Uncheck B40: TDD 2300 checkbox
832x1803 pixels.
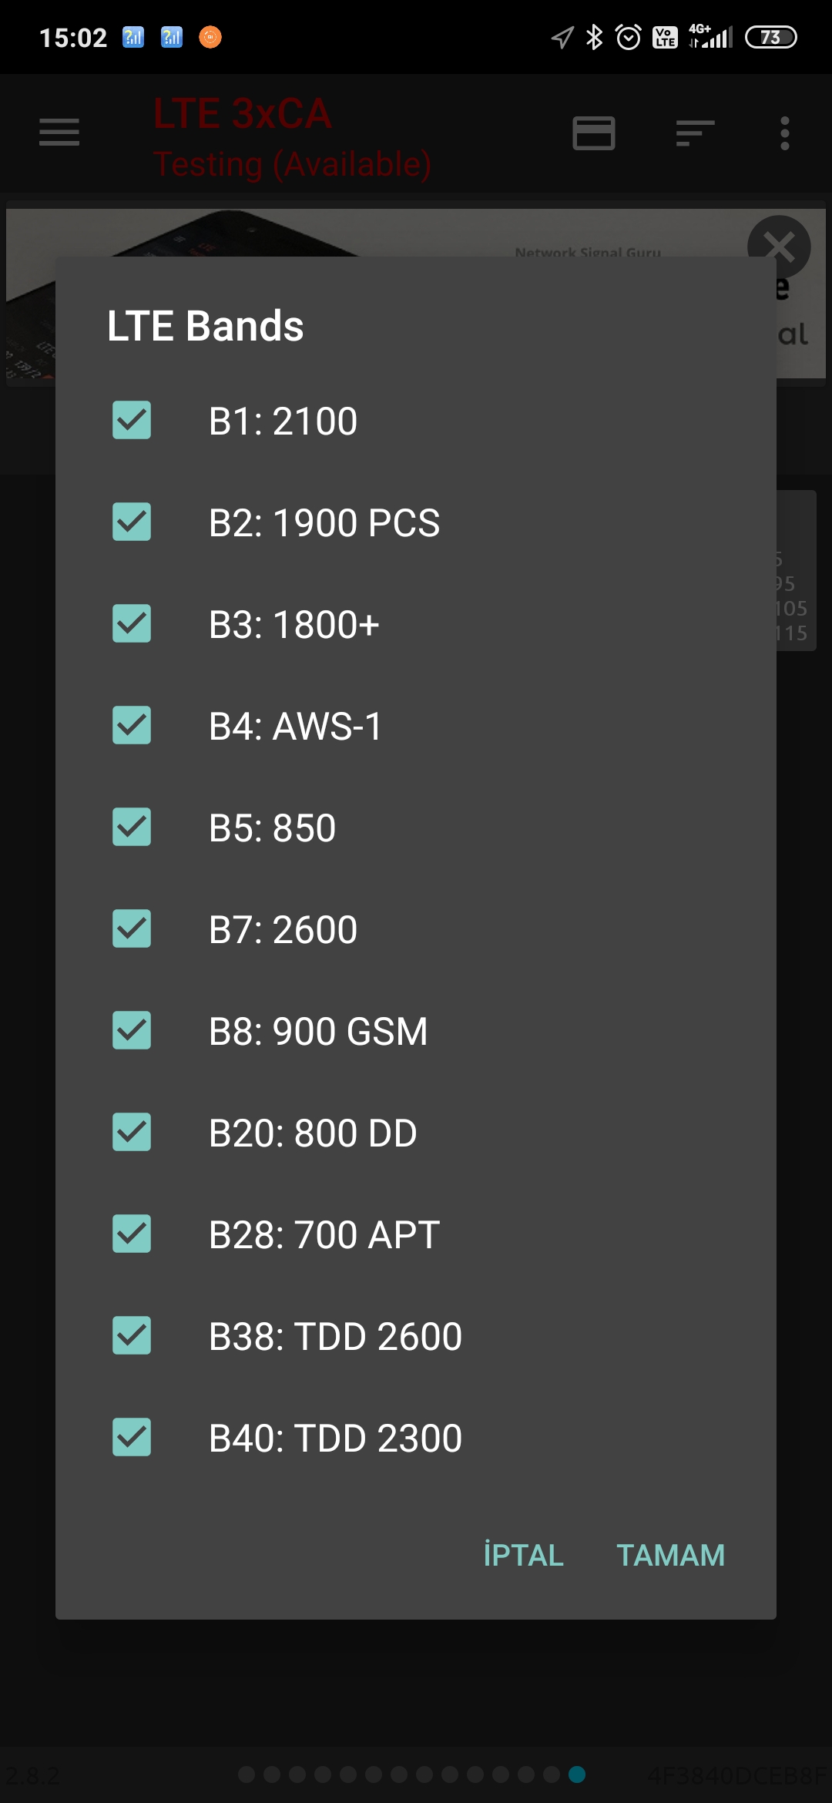[132, 1437]
